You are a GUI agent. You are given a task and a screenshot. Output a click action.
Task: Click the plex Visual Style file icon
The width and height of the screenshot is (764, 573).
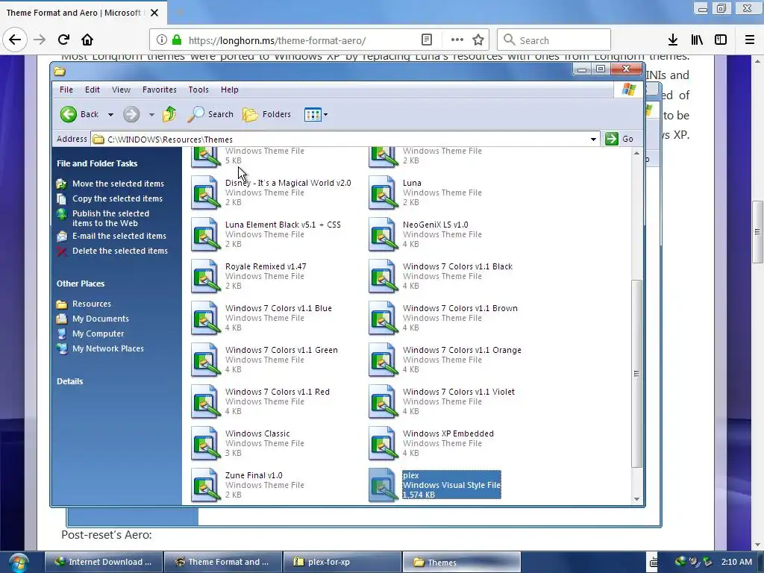[x=383, y=486]
